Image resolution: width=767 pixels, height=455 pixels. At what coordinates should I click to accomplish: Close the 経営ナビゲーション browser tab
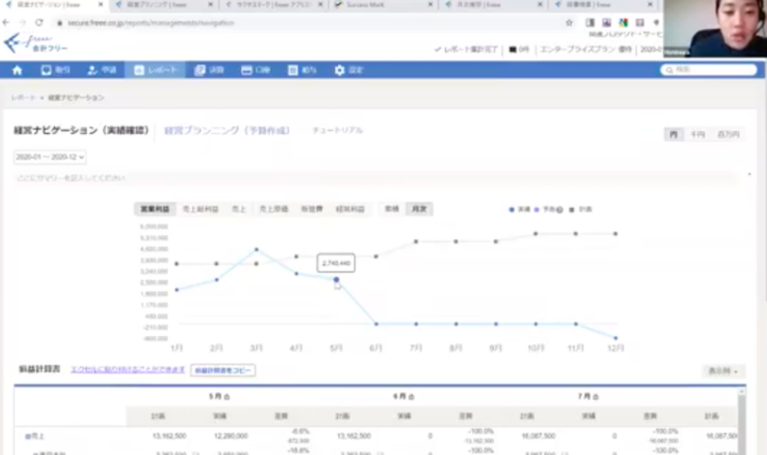coord(101,4)
